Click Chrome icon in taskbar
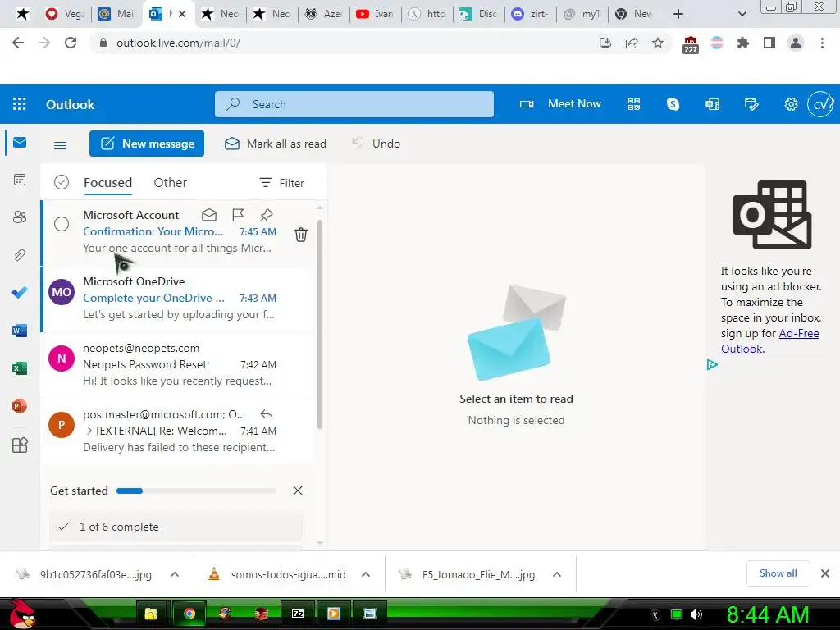The height and width of the screenshot is (630, 840). coord(189,614)
